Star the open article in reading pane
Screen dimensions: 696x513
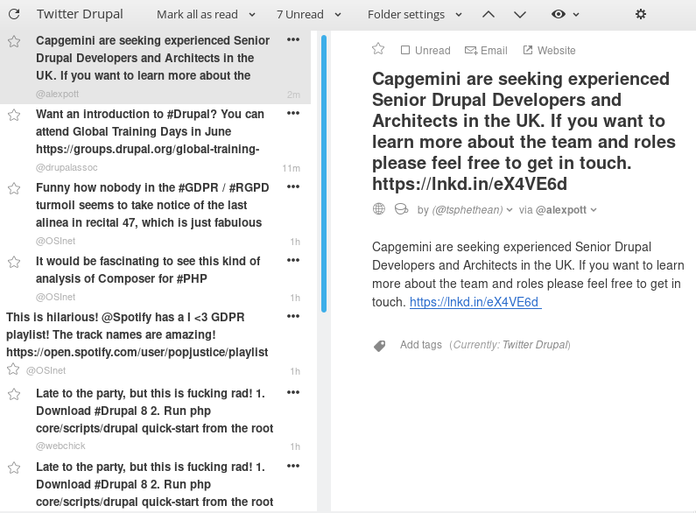point(378,48)
